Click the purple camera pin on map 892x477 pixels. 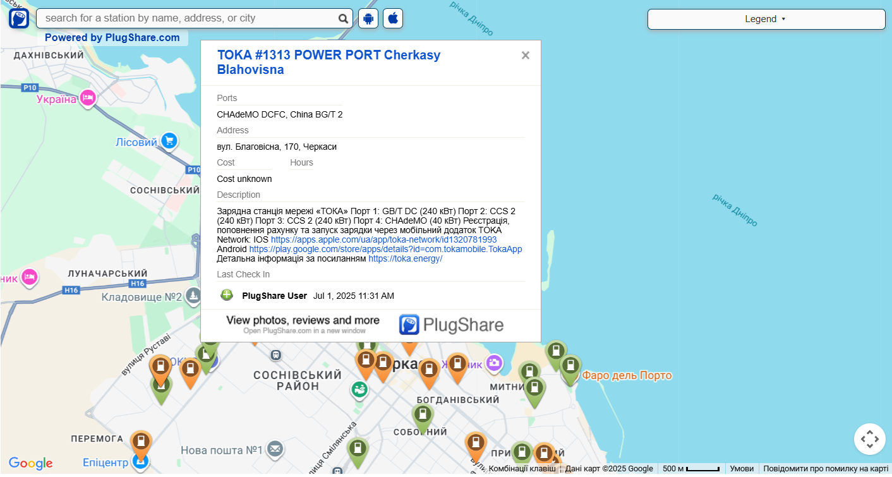coord(493,363)
